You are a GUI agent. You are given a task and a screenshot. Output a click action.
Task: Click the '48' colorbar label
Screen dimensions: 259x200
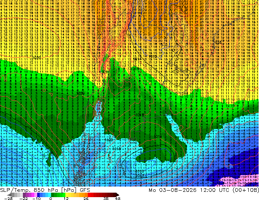coord(118,198)
